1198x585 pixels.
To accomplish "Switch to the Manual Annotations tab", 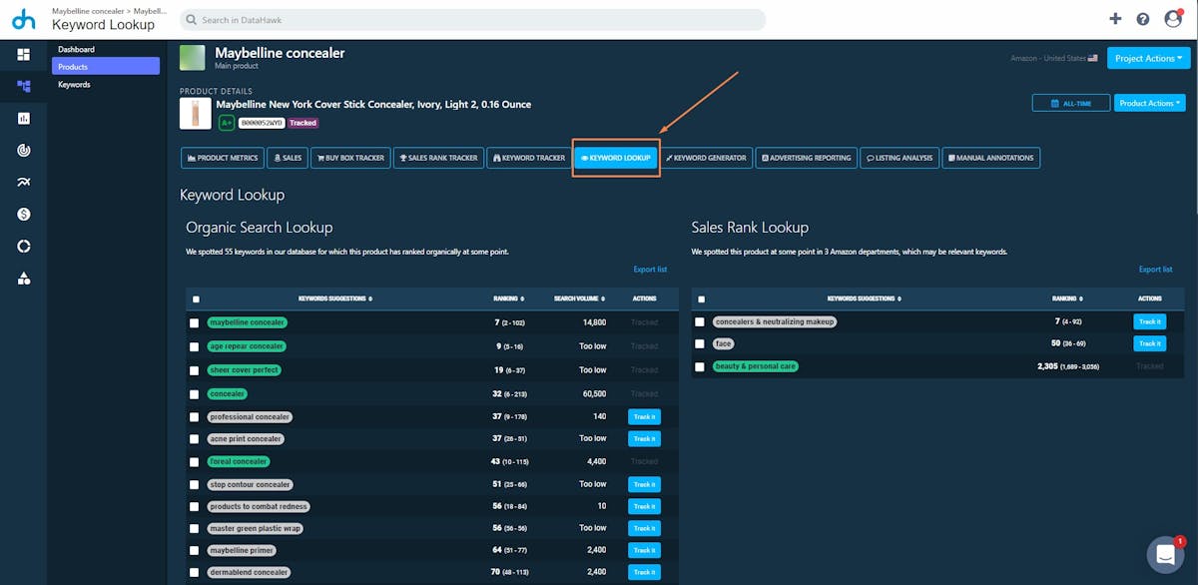I will tap(991, 158).
